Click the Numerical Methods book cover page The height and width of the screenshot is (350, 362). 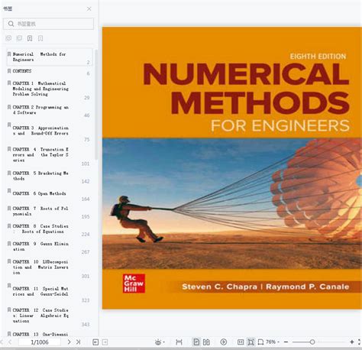[x=232, y=168]
